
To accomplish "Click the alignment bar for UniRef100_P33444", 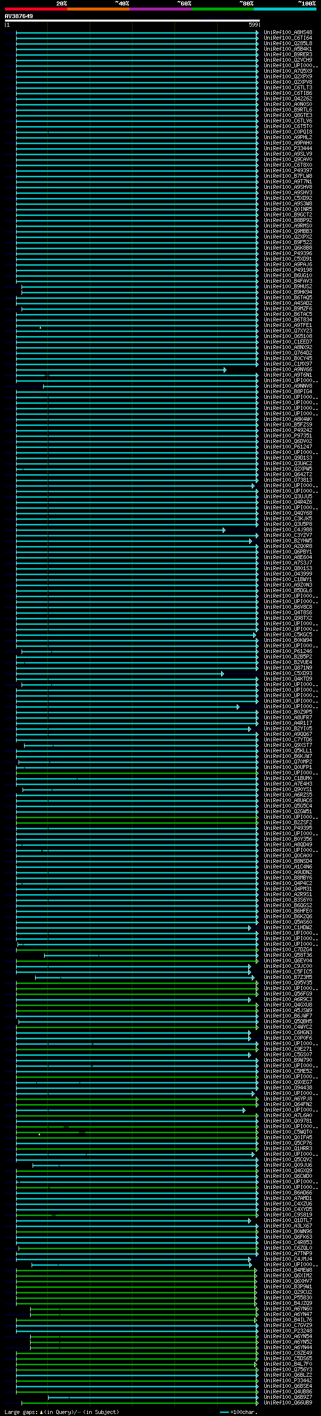I will (x=137, y=148).
